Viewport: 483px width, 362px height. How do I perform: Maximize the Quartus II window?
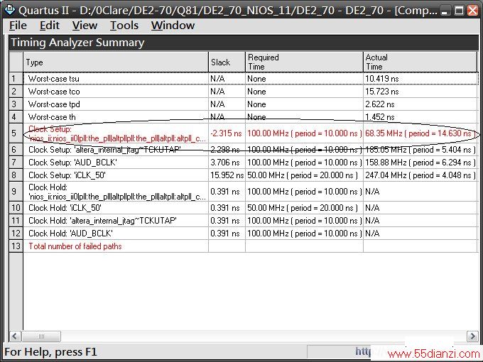point(459,11)
